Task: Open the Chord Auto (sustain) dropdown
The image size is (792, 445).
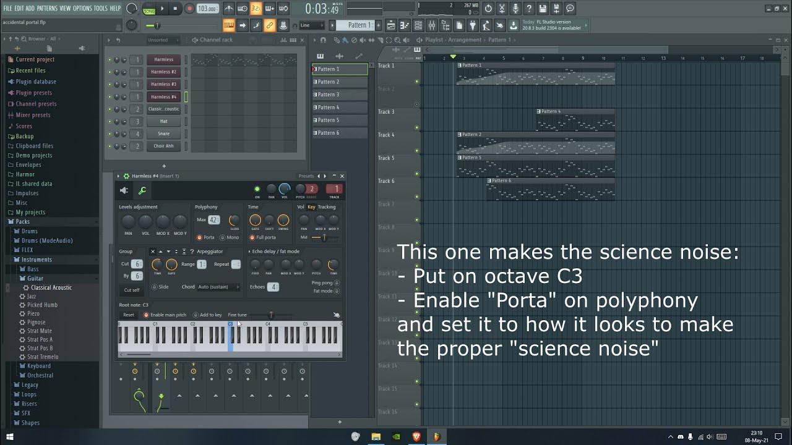Action: pyautogui.click(x=219, y=287)
